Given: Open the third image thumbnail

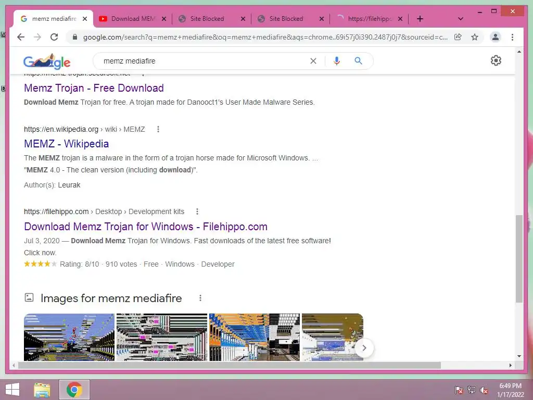Looking at the screenshot, I should pos(255,337).
